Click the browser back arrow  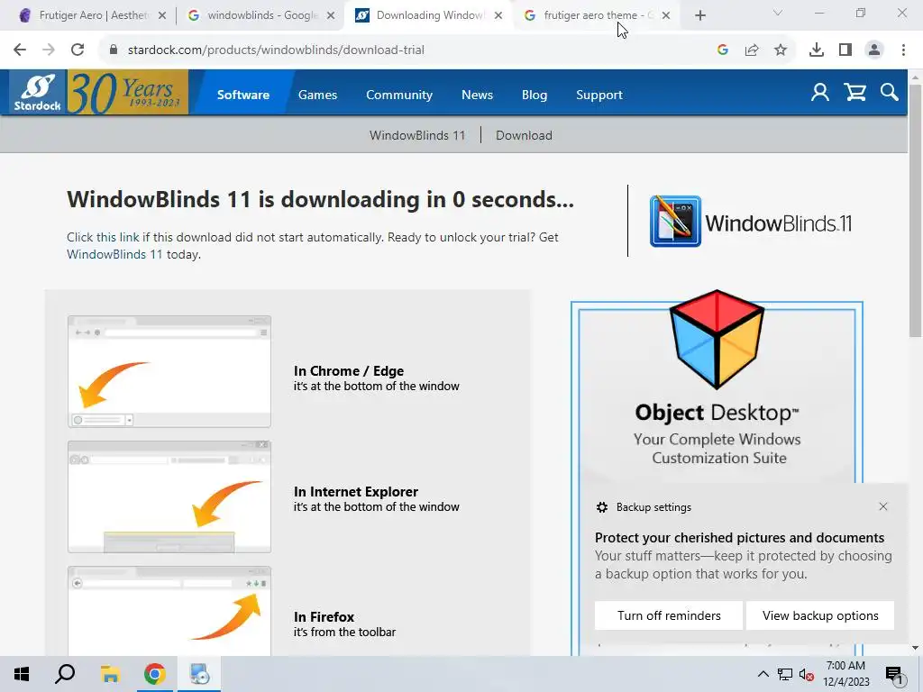[x=20, y=50]
